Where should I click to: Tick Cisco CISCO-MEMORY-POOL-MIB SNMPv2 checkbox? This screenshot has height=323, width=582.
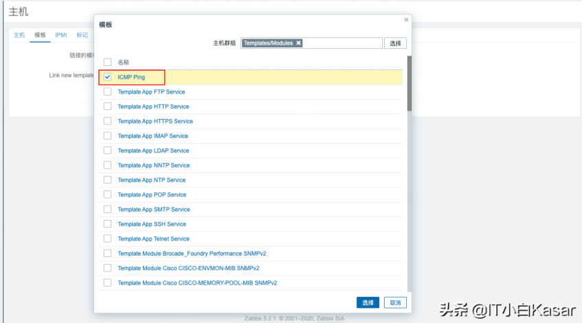[x=107, y=282]
